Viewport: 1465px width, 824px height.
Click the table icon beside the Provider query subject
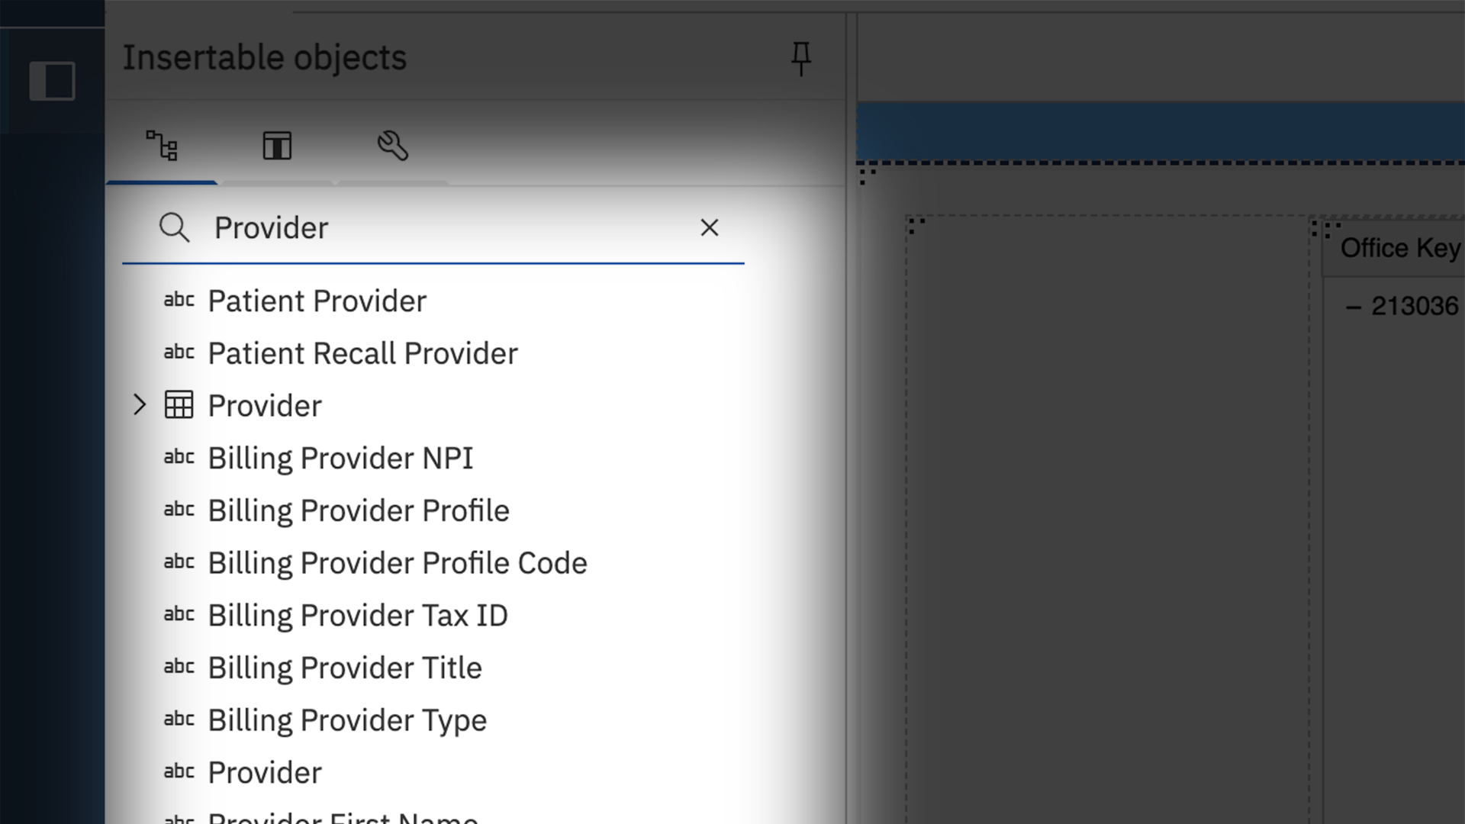click(179, 405)
